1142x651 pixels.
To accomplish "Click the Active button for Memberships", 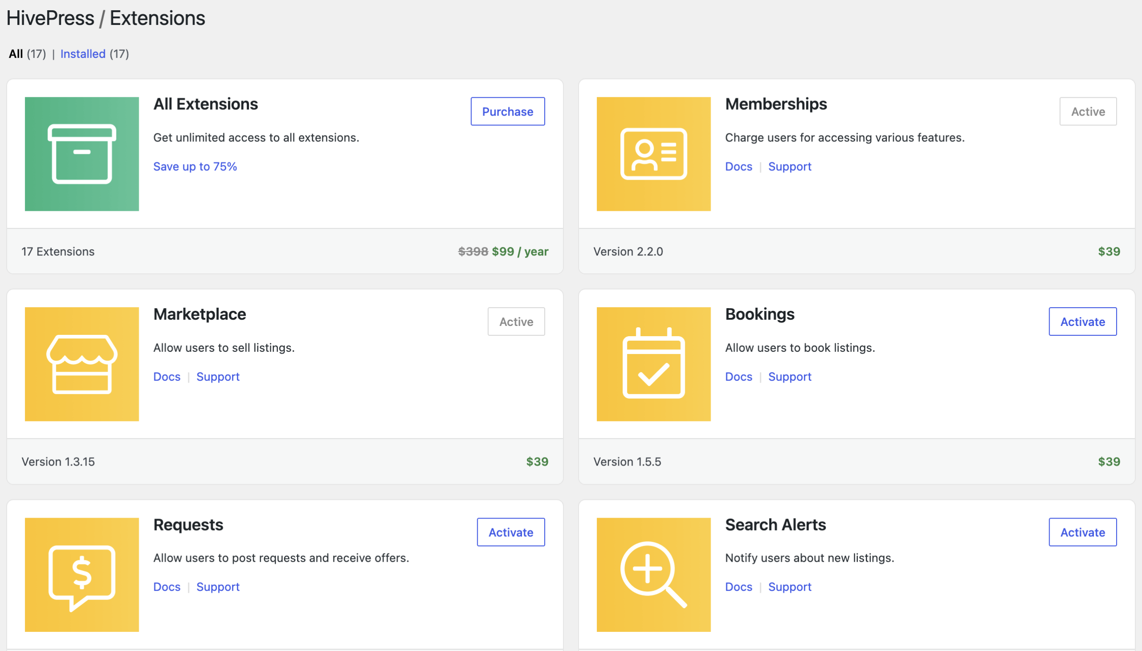I will pyautogui.click(x=1088, y=111).
